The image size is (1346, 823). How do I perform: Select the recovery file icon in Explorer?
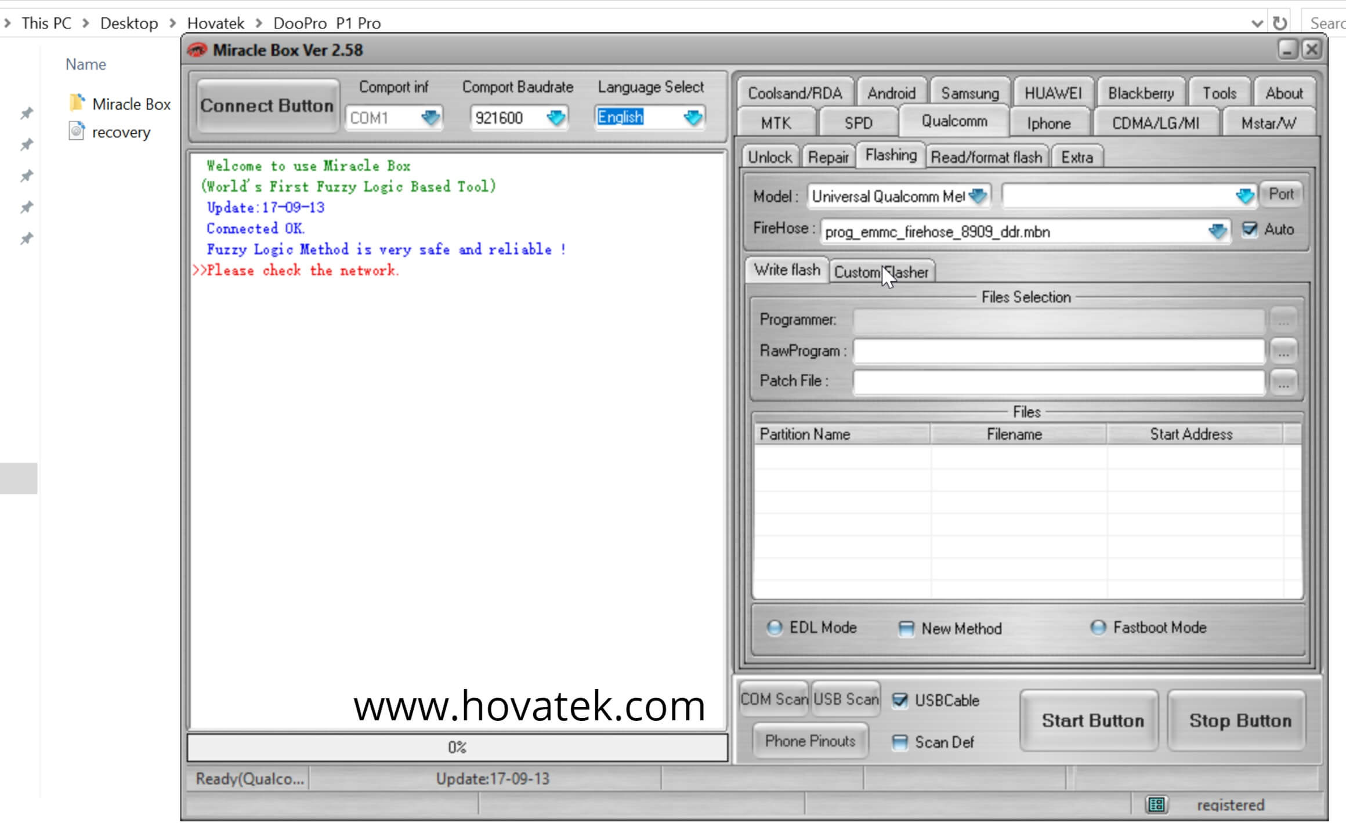pos(77,132)
